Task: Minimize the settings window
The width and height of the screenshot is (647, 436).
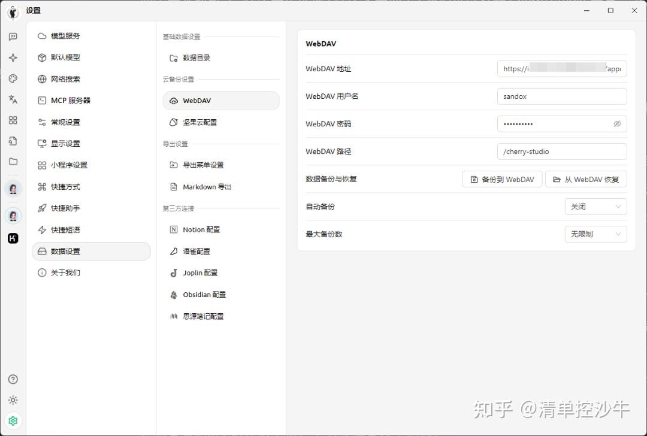Action: [586, 11]
